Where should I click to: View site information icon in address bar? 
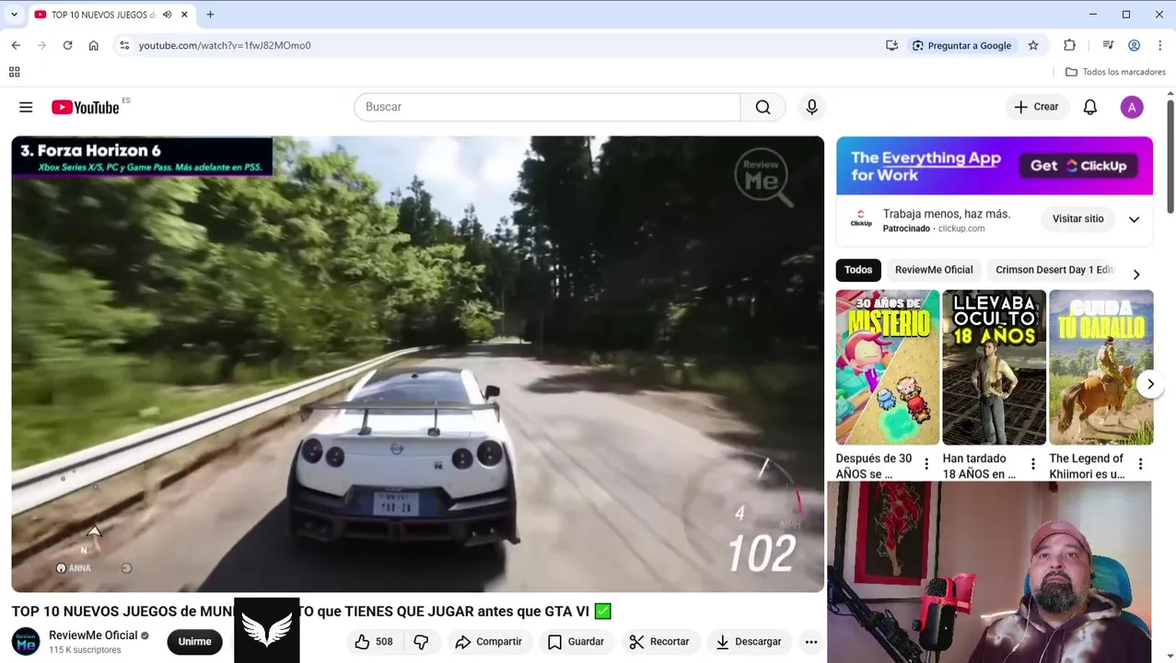point(124,45)
